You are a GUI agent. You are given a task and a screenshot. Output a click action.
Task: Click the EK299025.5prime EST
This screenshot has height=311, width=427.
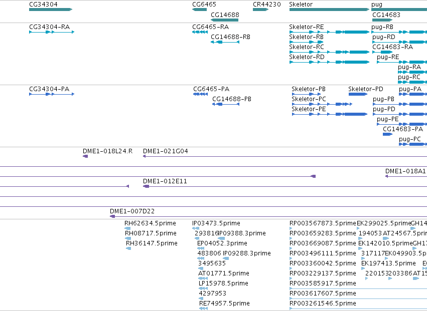tap(358, 229)
